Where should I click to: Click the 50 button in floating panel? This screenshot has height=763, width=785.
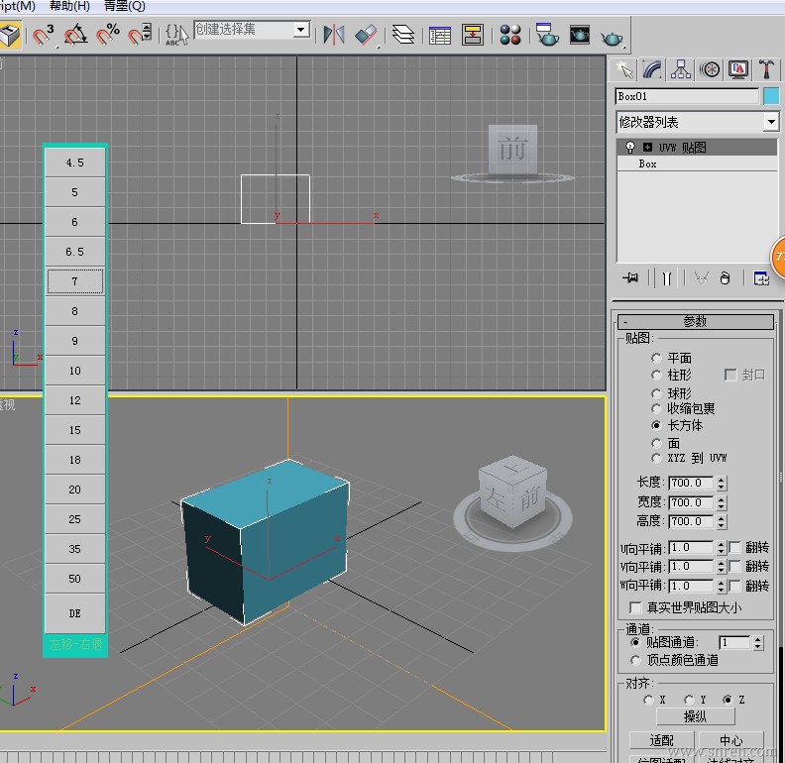tap(75, 579)
